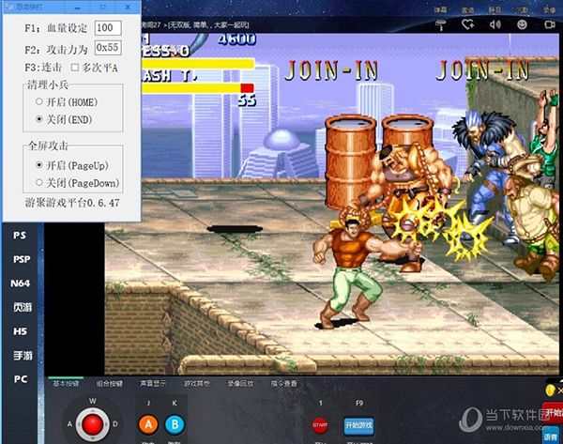Click the 游聚游戏平台0.6.47 version text
563x444 pixels.
point(72,203)
